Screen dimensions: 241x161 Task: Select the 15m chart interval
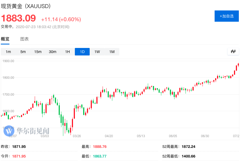(38, 52)
